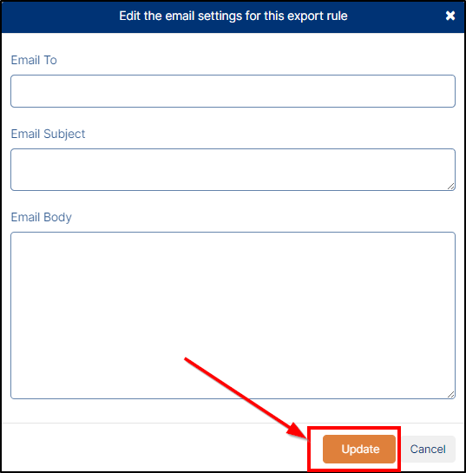Close the dialog with the X icon

tap(450, 16)
